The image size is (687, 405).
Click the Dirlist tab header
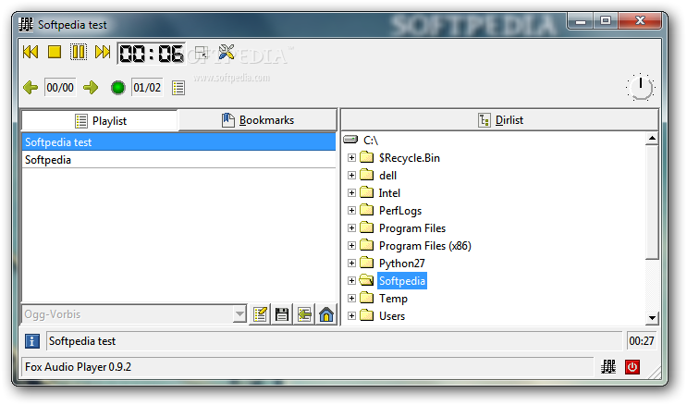[x=500, y=119]
